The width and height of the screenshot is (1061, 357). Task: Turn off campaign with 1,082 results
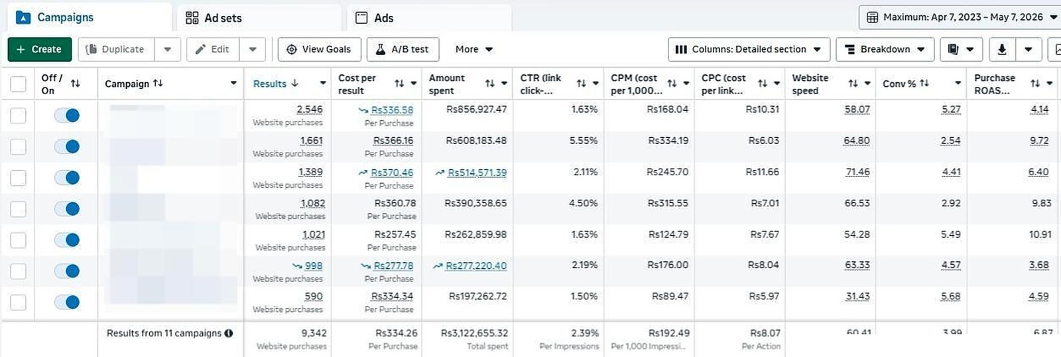click(x=67, y=209)
